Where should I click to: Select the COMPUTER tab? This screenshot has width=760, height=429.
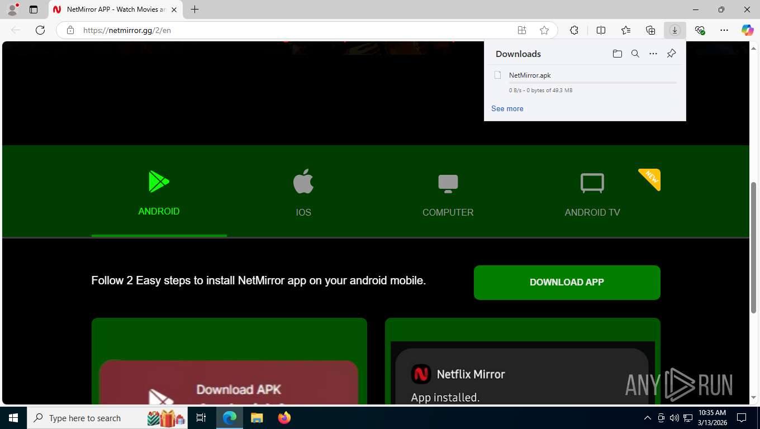[x=448, y=191]
